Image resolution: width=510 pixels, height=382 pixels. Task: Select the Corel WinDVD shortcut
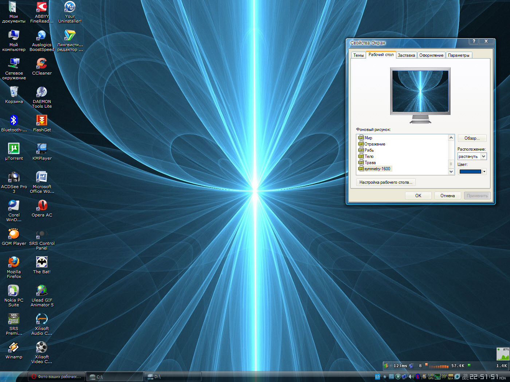click(x=14, y=211)
